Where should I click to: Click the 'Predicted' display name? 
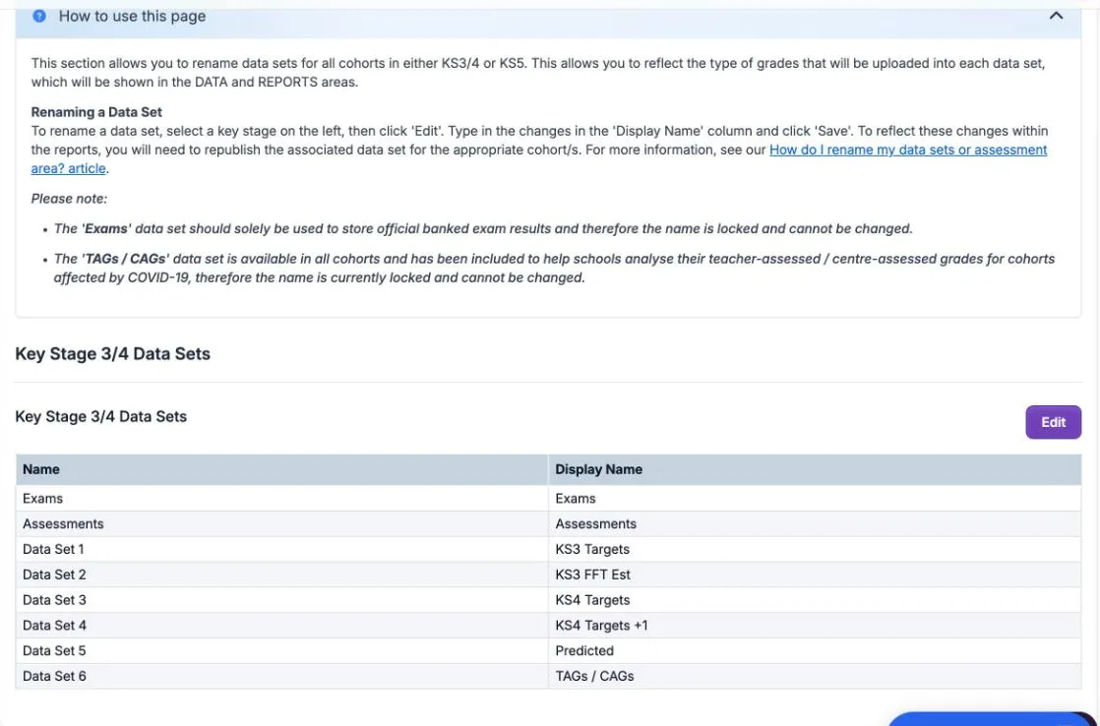pos(584,650)
